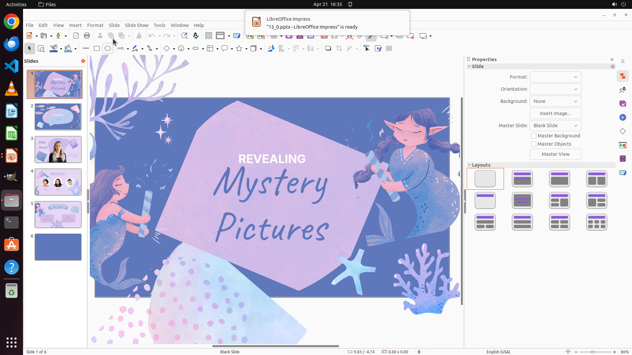The width and height of the screenshot is (632, 355).
Task: Click the Master View button
Action: 555,154
